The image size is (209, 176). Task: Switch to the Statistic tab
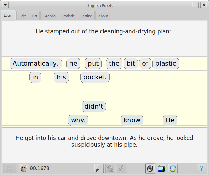click(x=68, y=16)
